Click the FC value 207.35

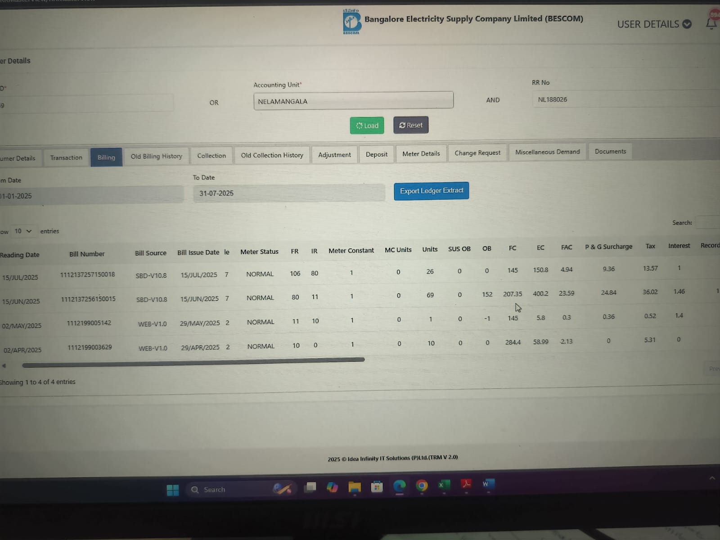click(513, 294)
